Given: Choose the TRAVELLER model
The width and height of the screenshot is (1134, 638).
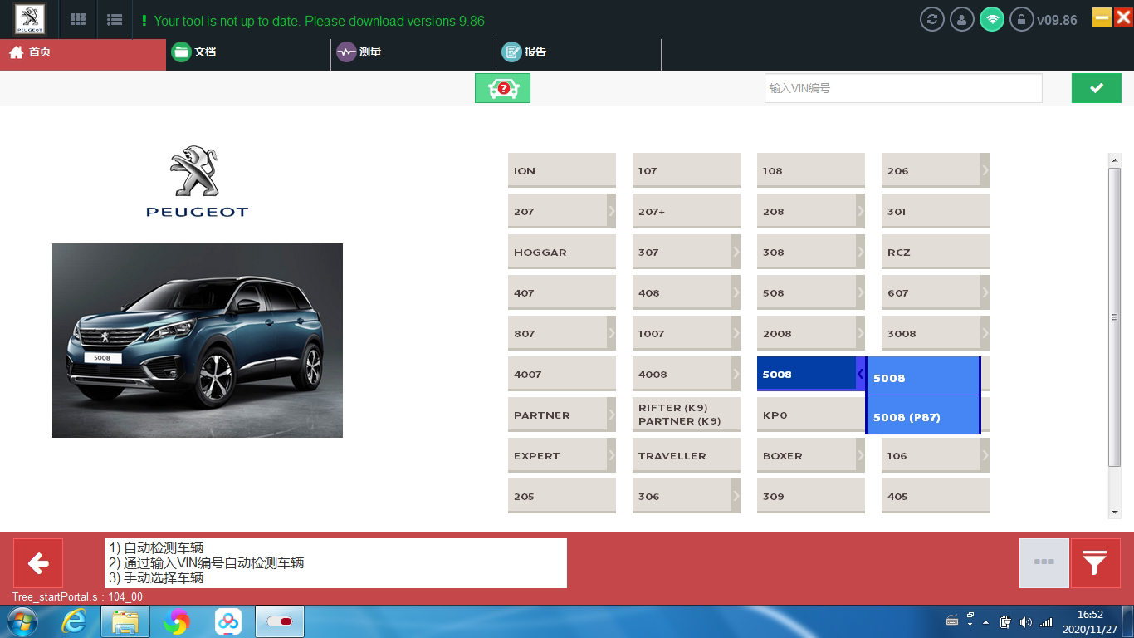Looking at the screenshot, I should click(x=687, y=455).
